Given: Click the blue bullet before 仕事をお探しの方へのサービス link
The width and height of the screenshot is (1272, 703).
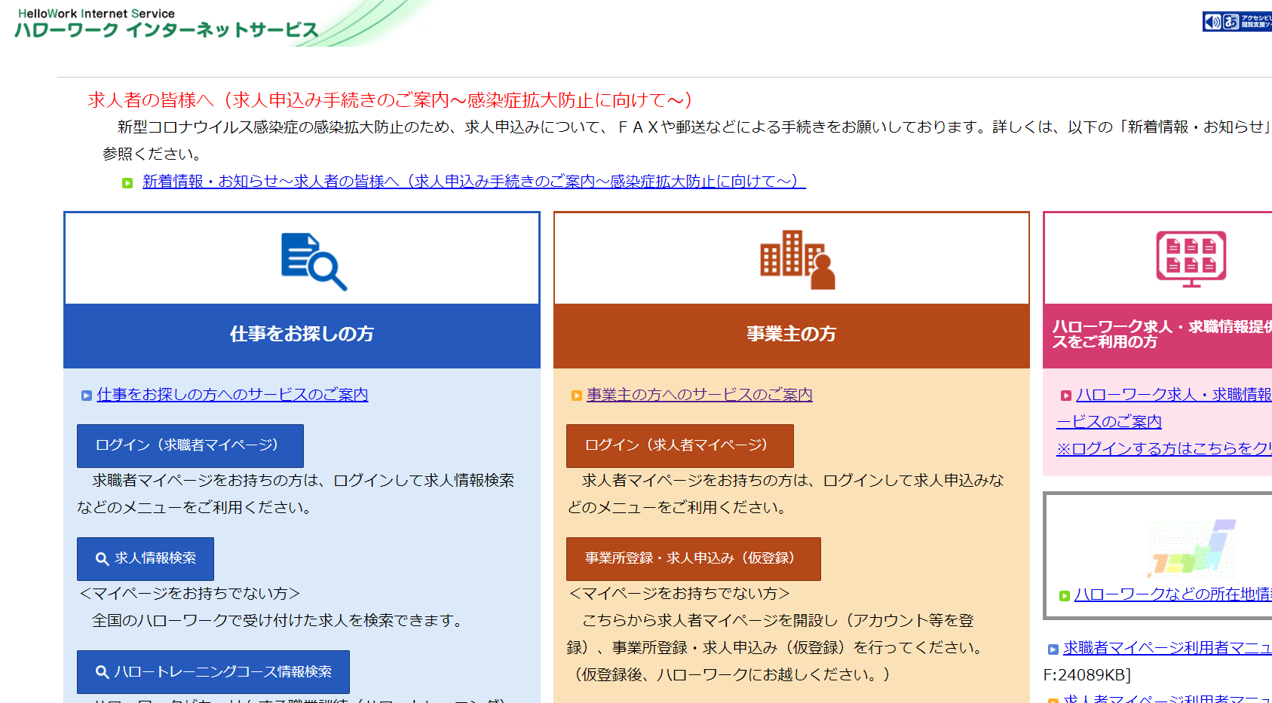Looking at the screenshot, I should click(x=87, y=396).
